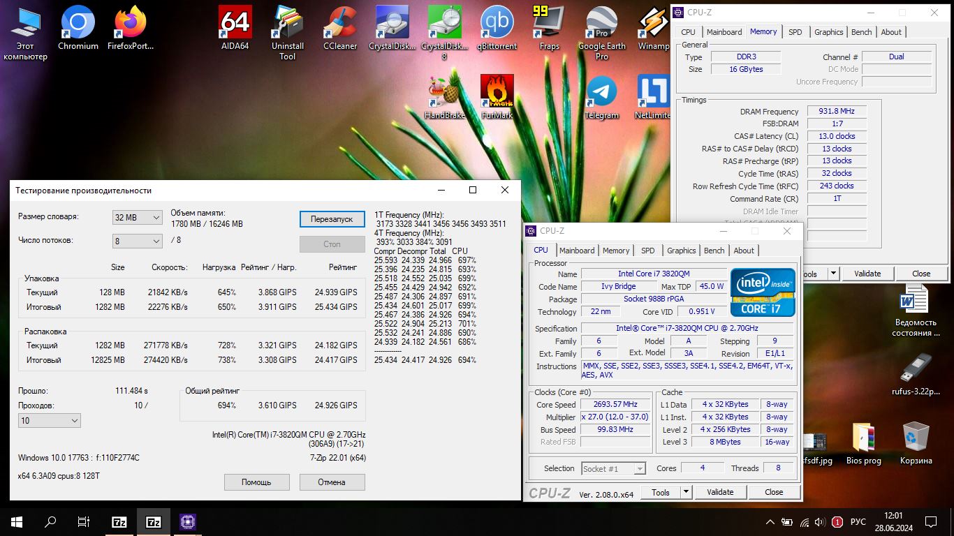Open the NetLimiter desktop shortcut
The height and width of the screenshot is (536, 954).
coord(654,97)
